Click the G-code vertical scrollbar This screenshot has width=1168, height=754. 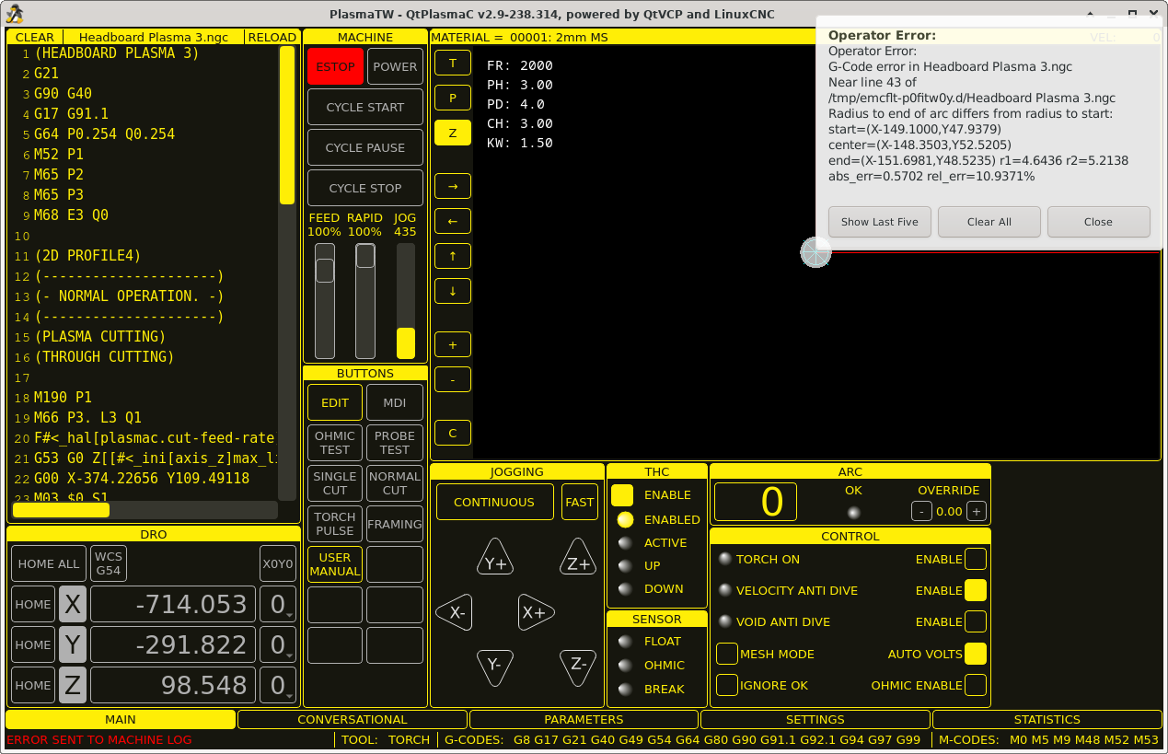pyautogui.click(x=287, y=272)
